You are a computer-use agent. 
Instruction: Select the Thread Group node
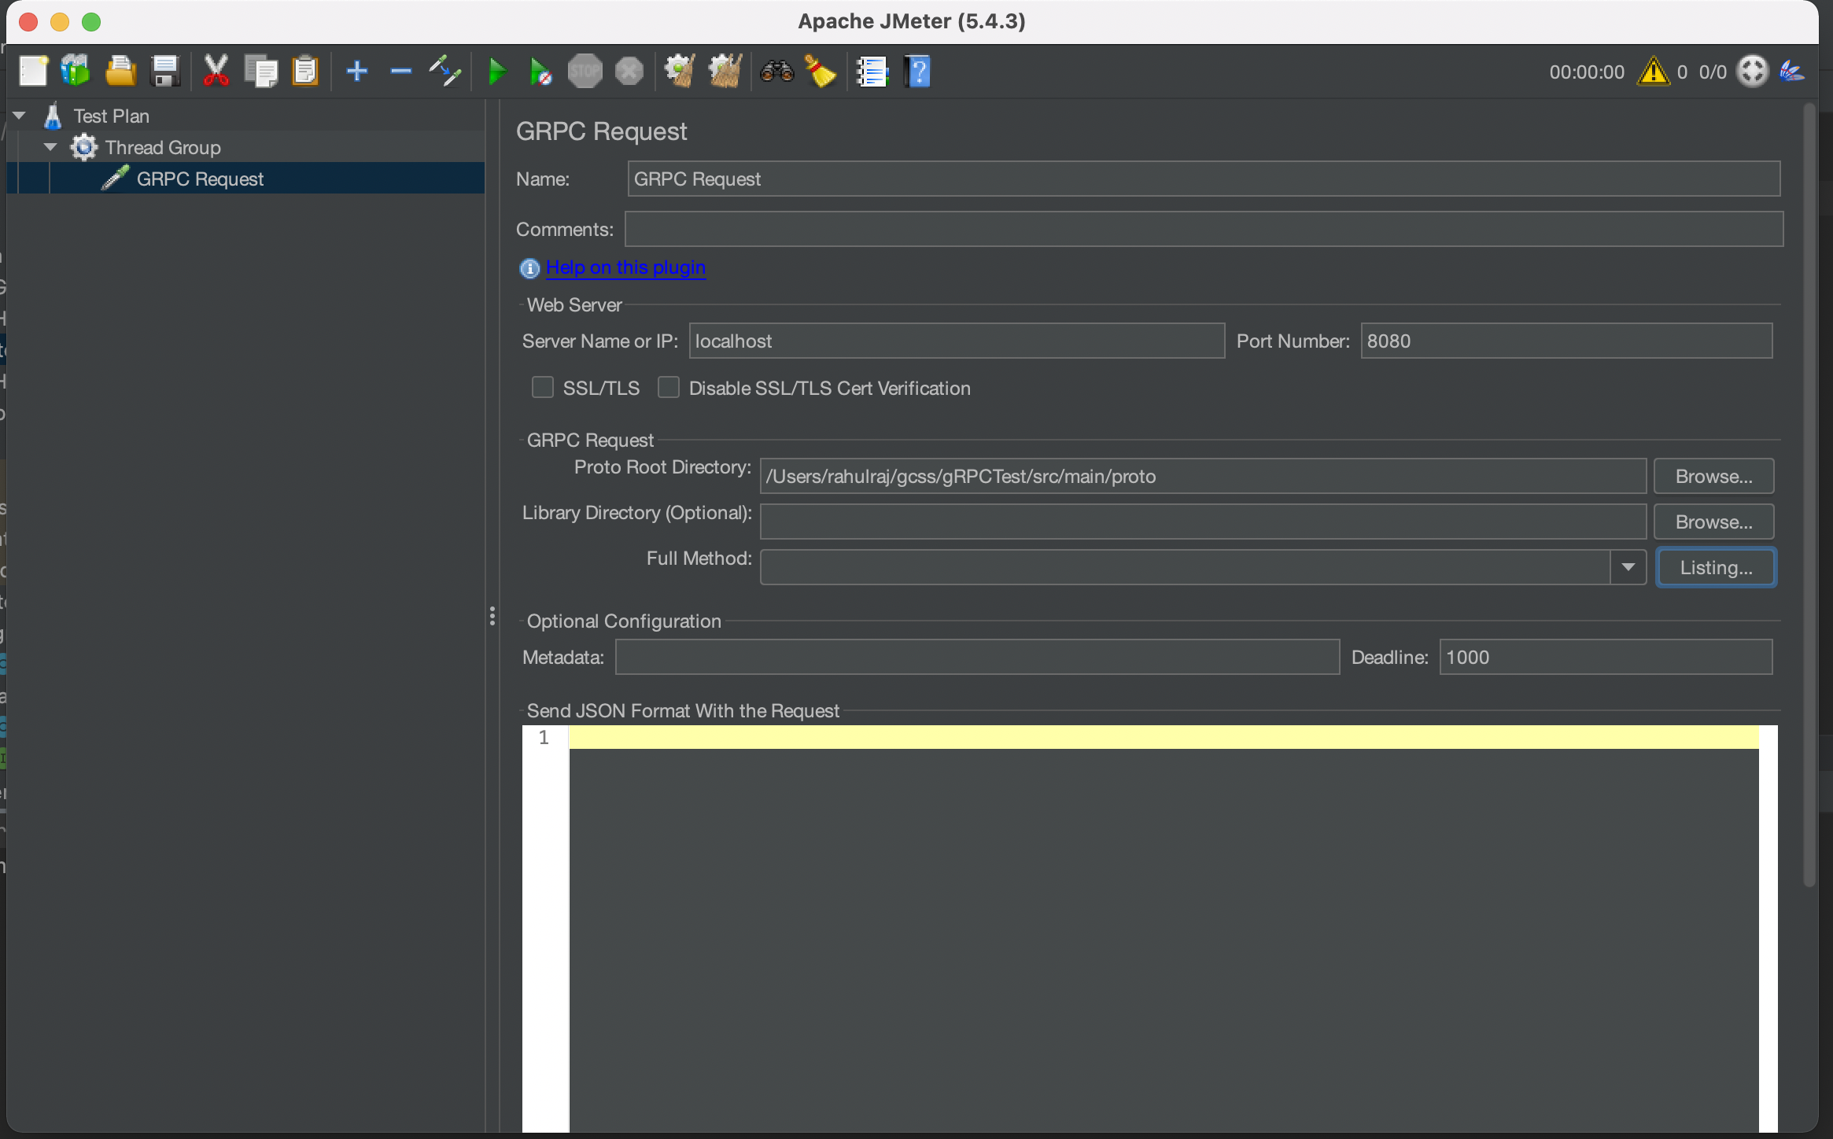[162, 146]
